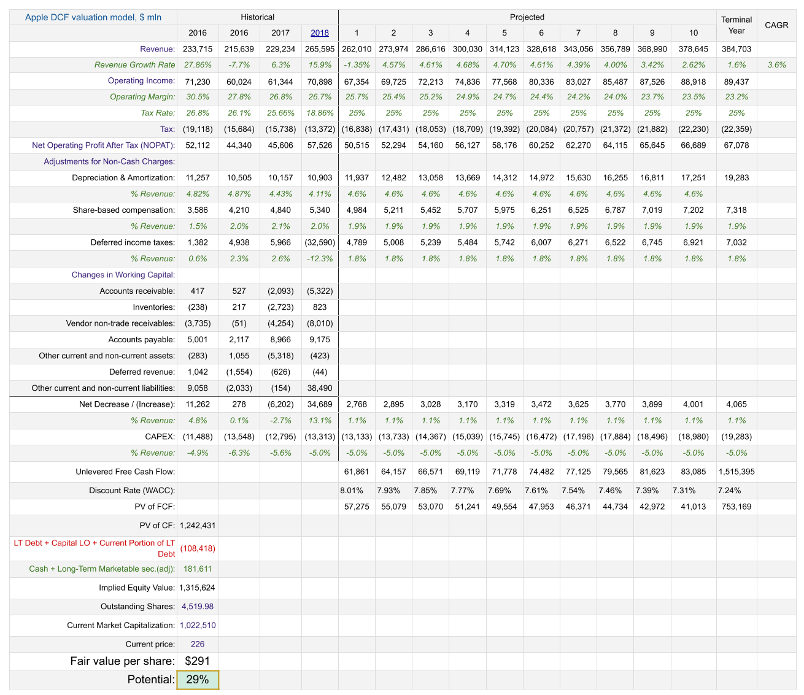Click the Historical section header
Image resolution: width=804 pixels, height=695 pixels.
(x=258, y=17)
